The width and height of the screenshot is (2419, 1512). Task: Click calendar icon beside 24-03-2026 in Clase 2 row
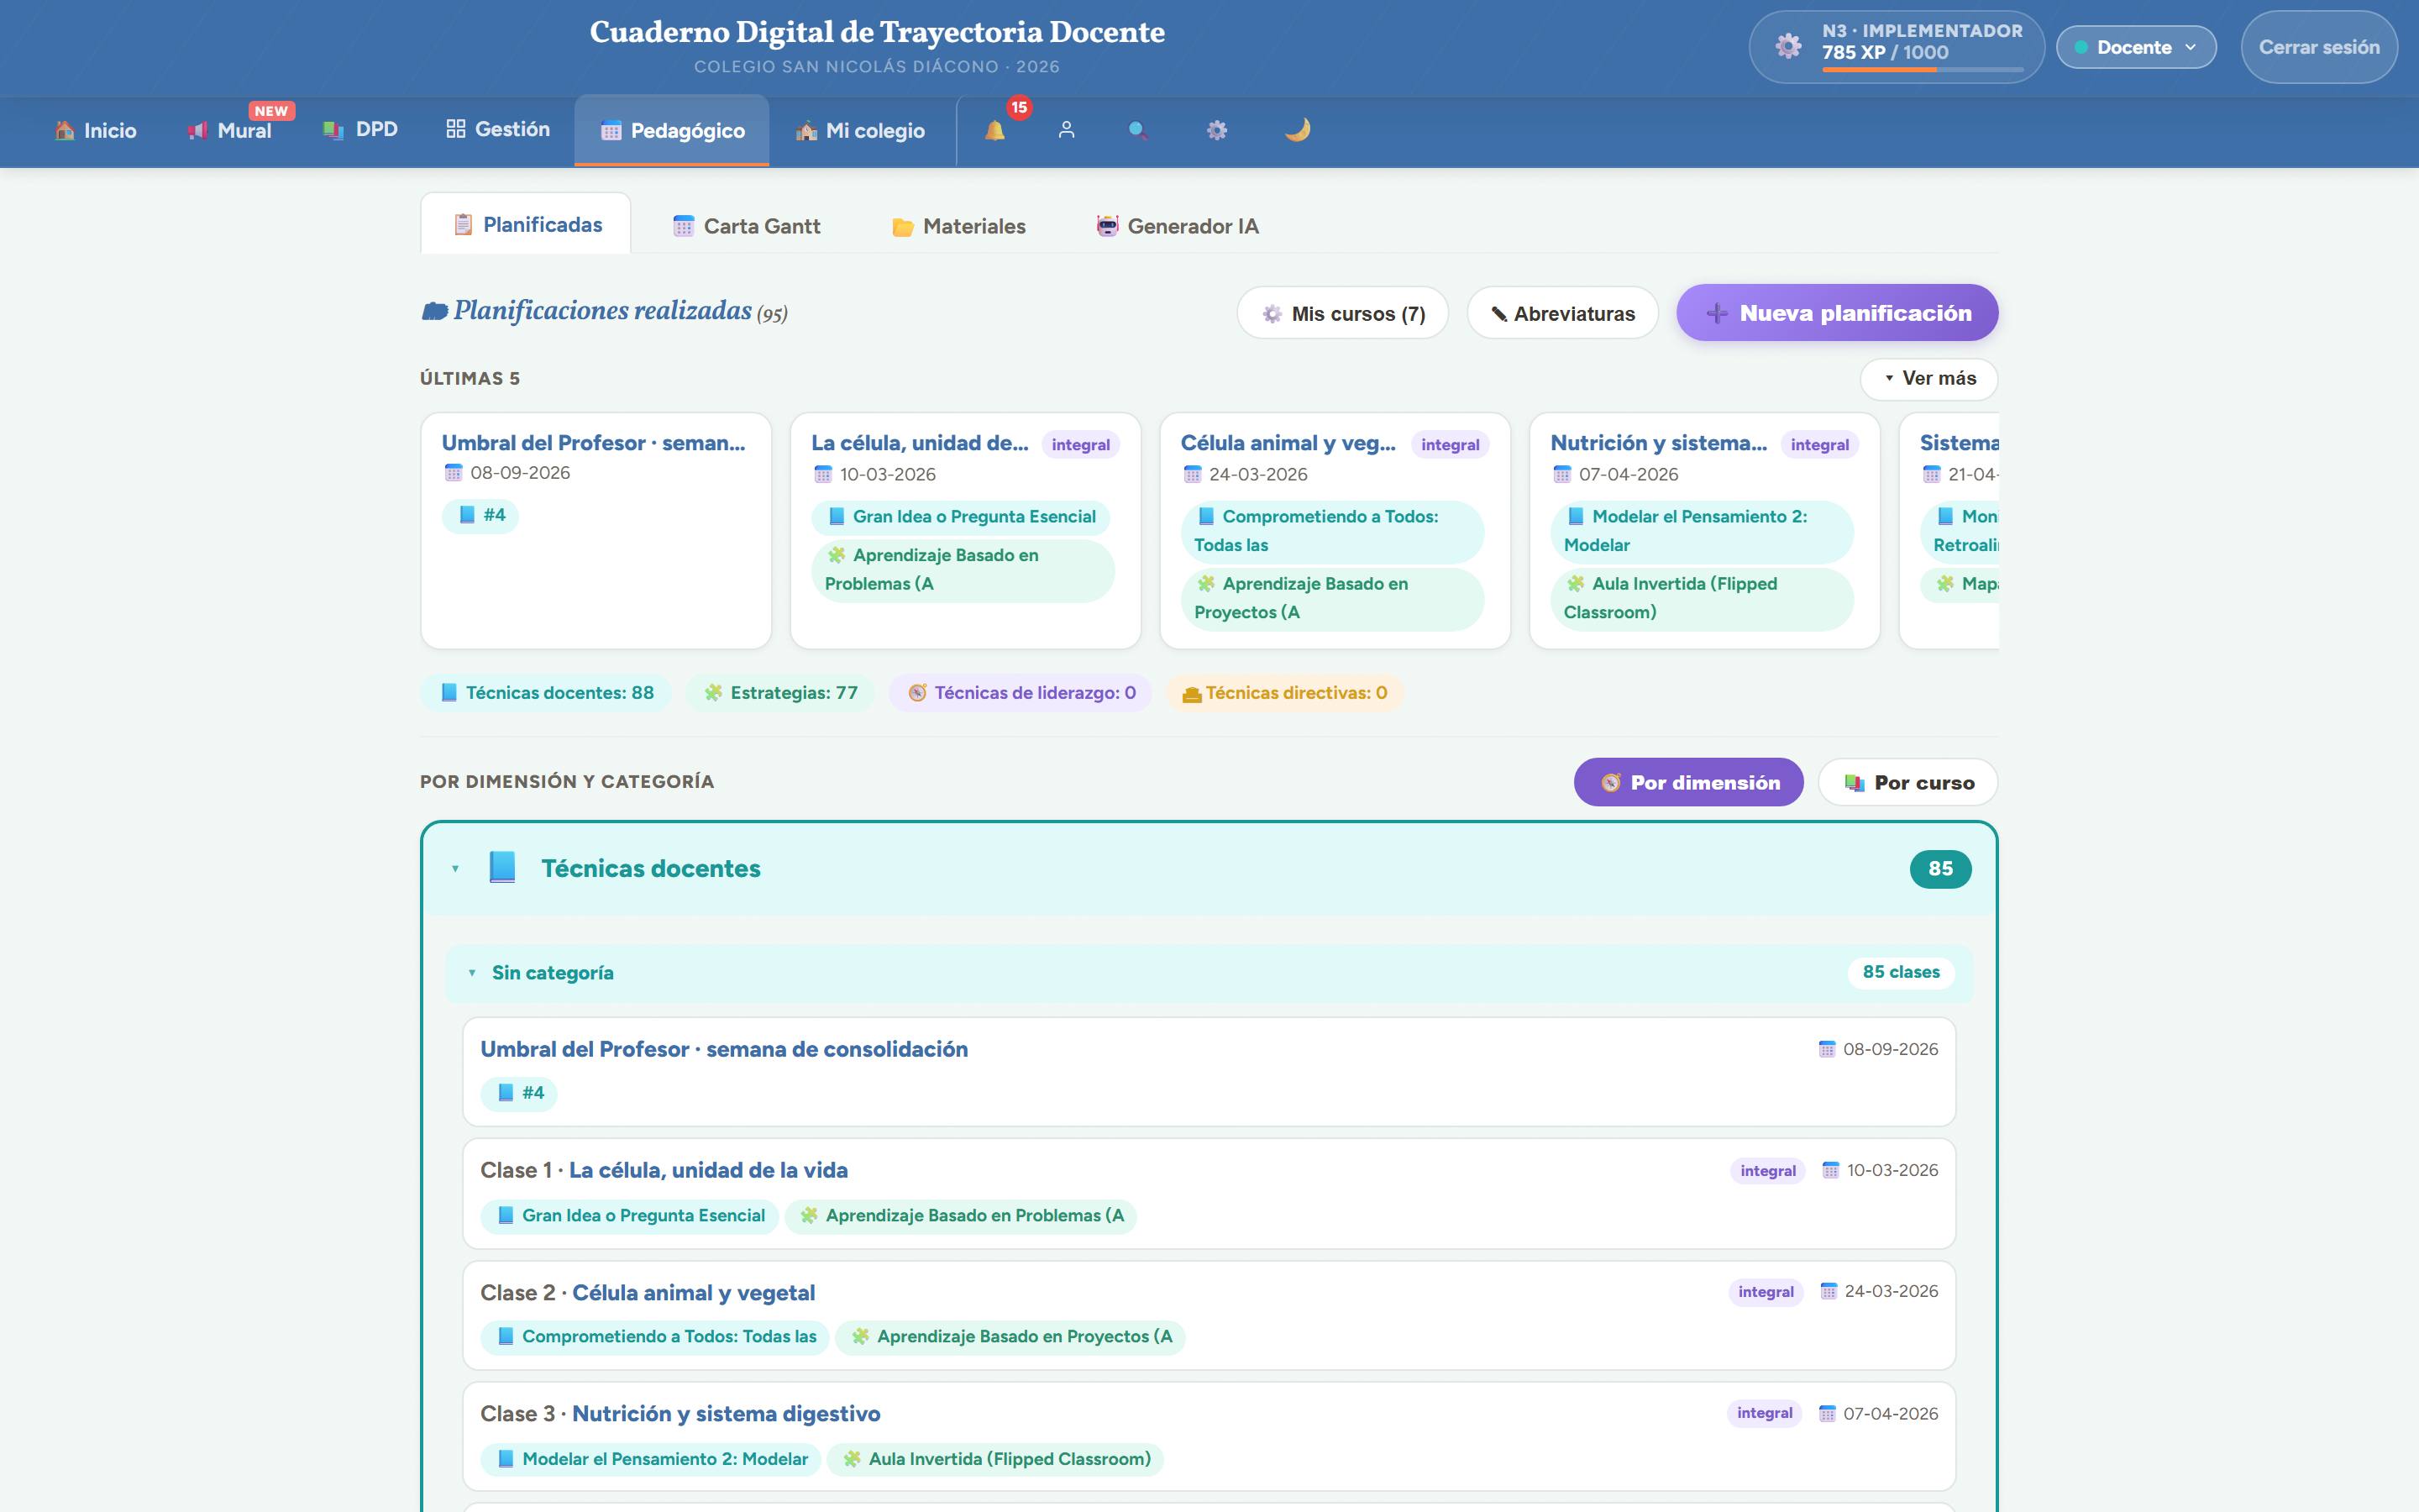[1829, 1291]
